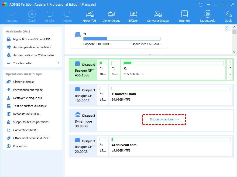
Task: Click the Assistants (As.) section header
Action: 18,31
